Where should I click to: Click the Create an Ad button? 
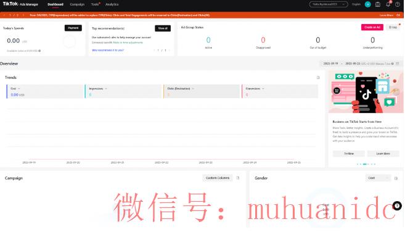click(372, 27)
